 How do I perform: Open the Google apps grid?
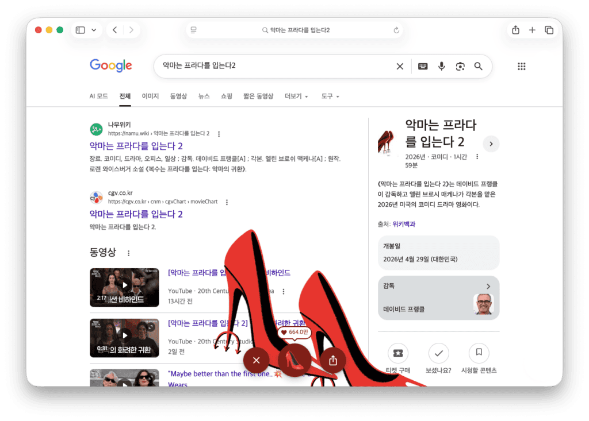click(522, 67)
